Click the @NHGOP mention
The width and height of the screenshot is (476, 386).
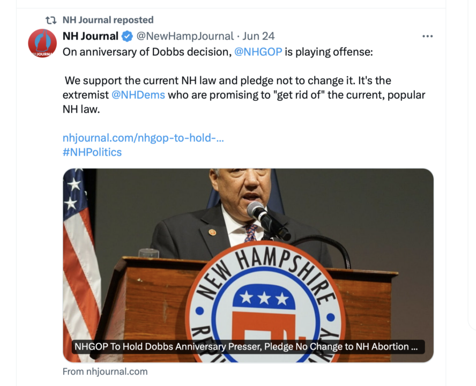point(258,52)
